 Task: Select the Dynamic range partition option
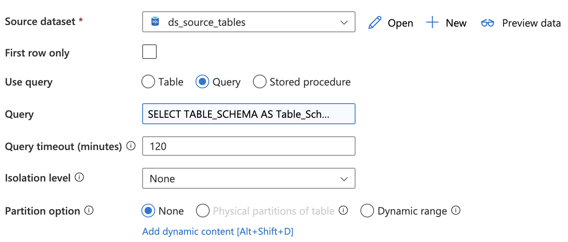click(367, 211)
